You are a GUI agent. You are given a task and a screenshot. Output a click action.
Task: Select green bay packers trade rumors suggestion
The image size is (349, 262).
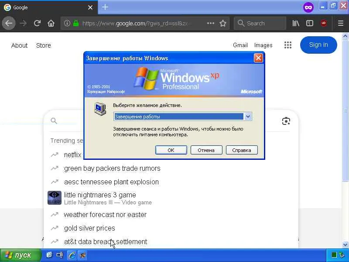click(112, 169)
